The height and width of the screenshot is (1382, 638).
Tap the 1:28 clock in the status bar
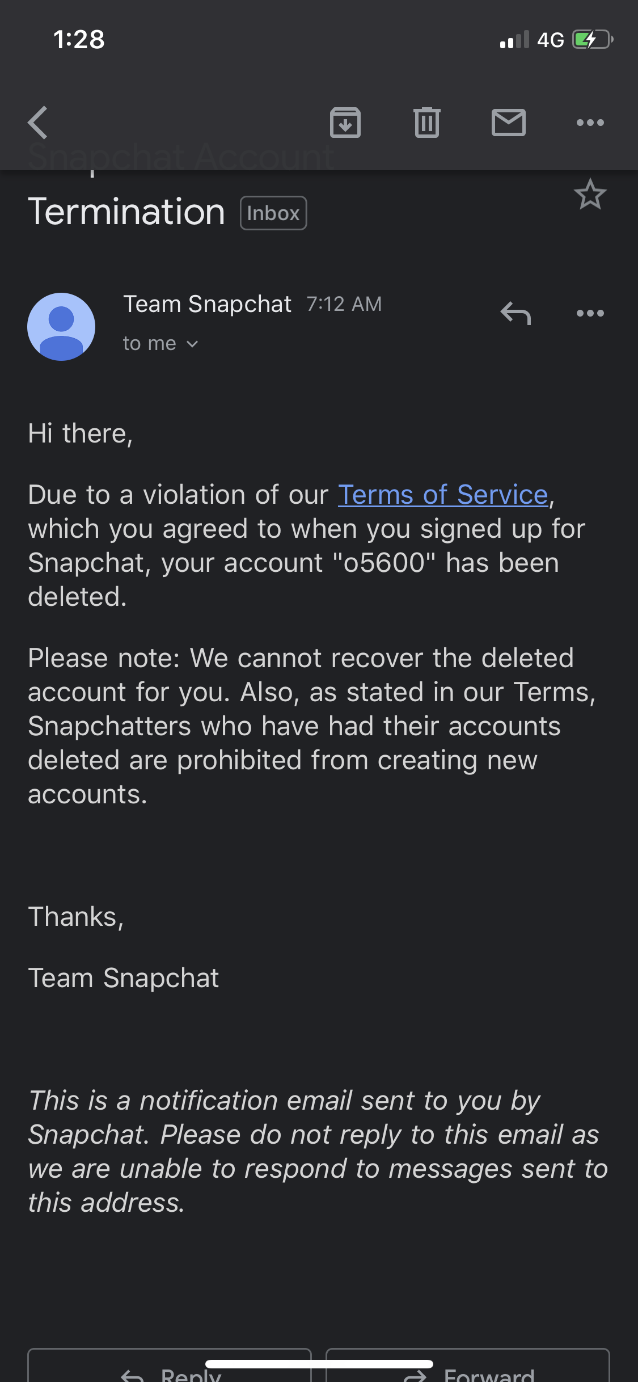pyautogui.click(x=79, y=40)
